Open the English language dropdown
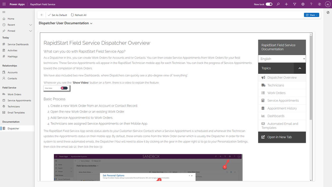The width and height of the screenshot is (332, 187). point(282,59)
